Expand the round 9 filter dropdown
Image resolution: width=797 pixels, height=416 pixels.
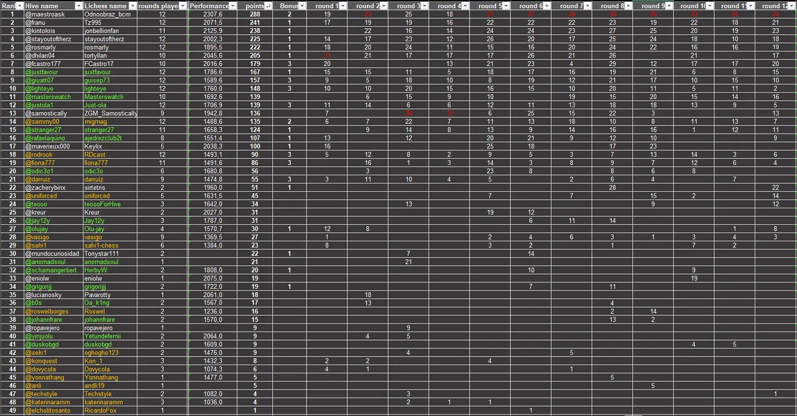click(x=669, y=6)
